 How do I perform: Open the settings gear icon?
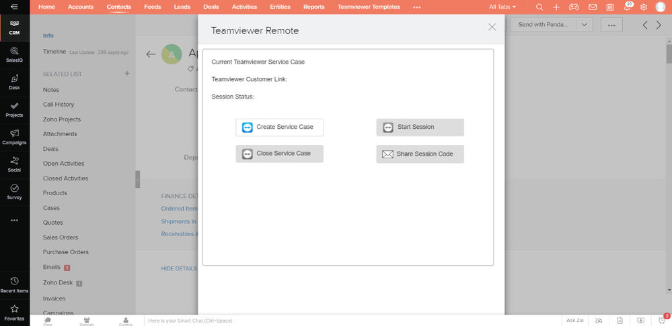(x=643, y=7)
